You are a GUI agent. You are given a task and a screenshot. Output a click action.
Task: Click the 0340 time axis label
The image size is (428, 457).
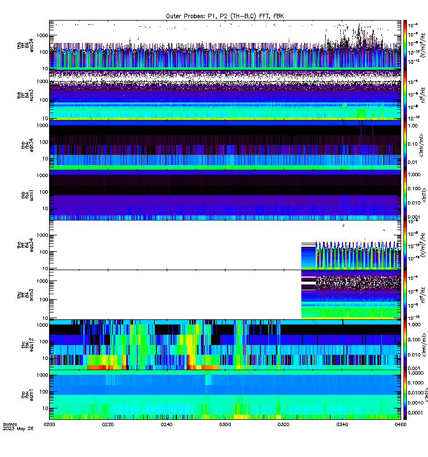click(342, 424)
